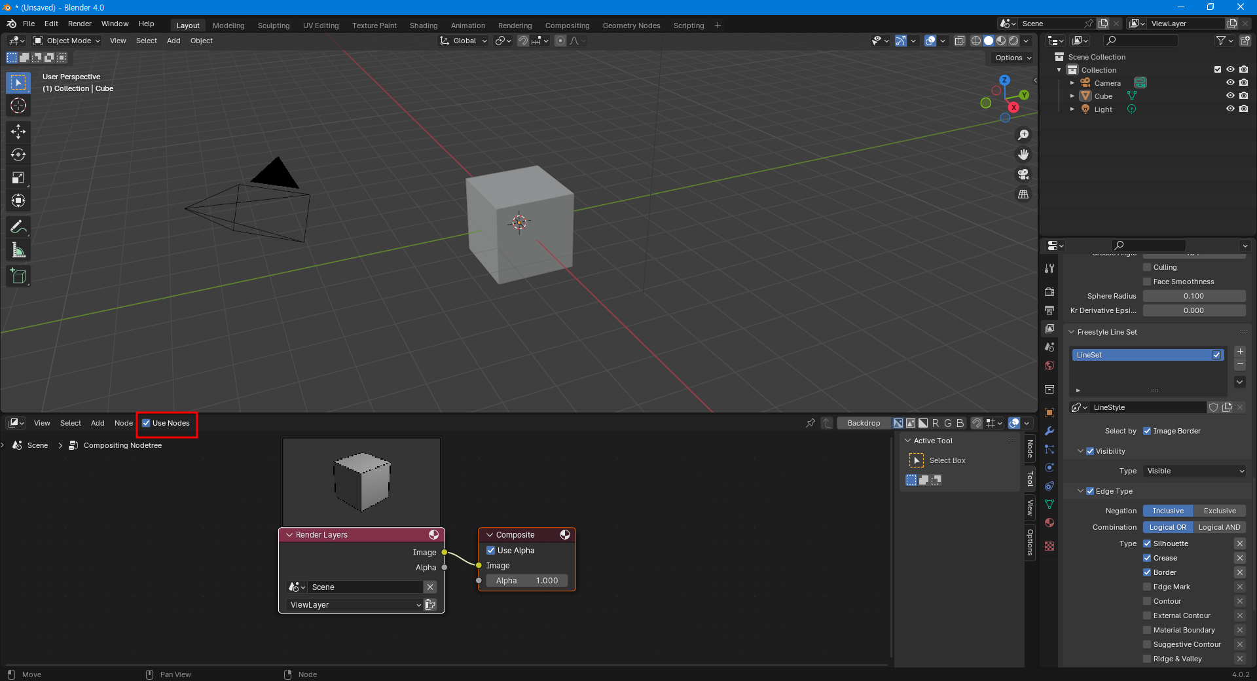The image size is (1257, 681).
Task: Remove line set minus button
Action: point(1240,364)
